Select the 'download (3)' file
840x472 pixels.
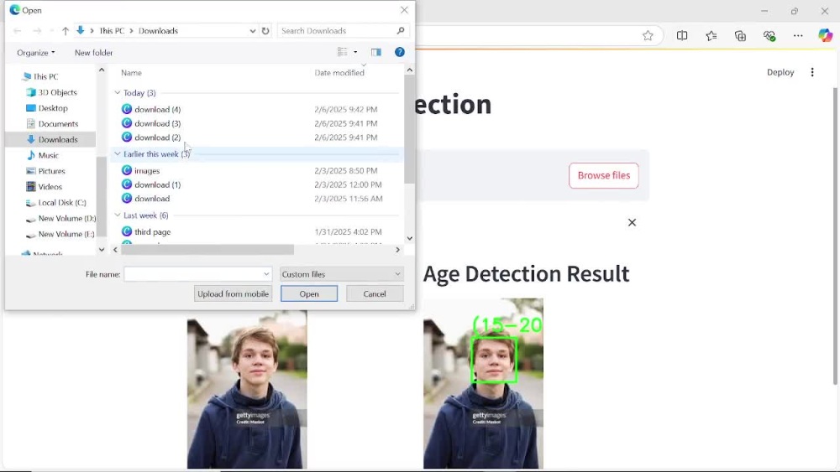[x=158, y=123]
